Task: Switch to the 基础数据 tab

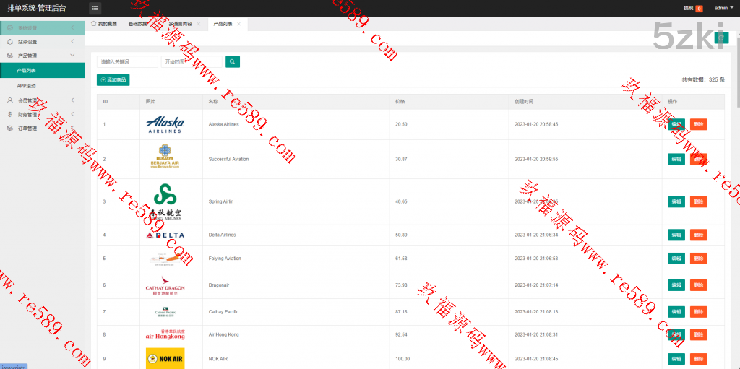Action: pos(137,24)
